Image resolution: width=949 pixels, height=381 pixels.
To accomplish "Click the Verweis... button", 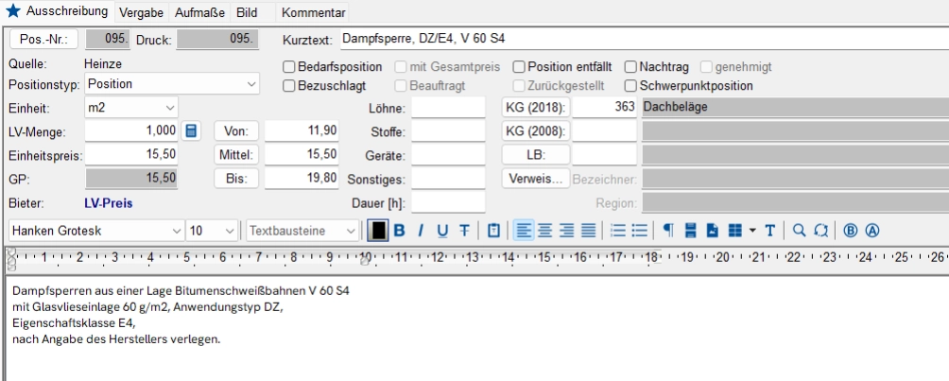I will pos(535,178).
